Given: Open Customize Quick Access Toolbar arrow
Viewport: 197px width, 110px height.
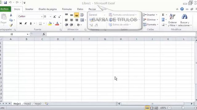Looking at the screenshot, I should coord(25,3).
